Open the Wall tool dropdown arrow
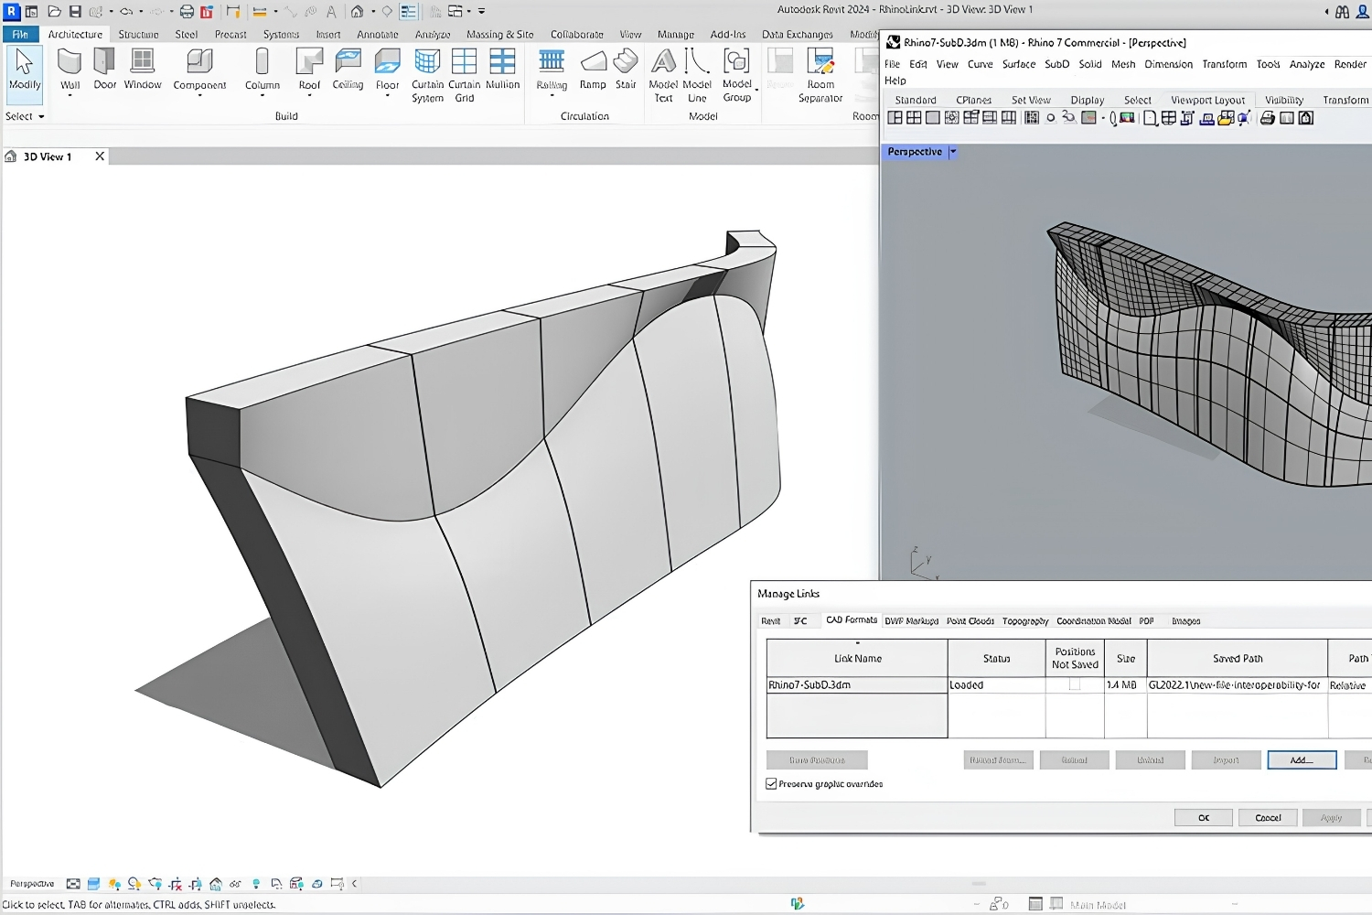 coord(70,95)
